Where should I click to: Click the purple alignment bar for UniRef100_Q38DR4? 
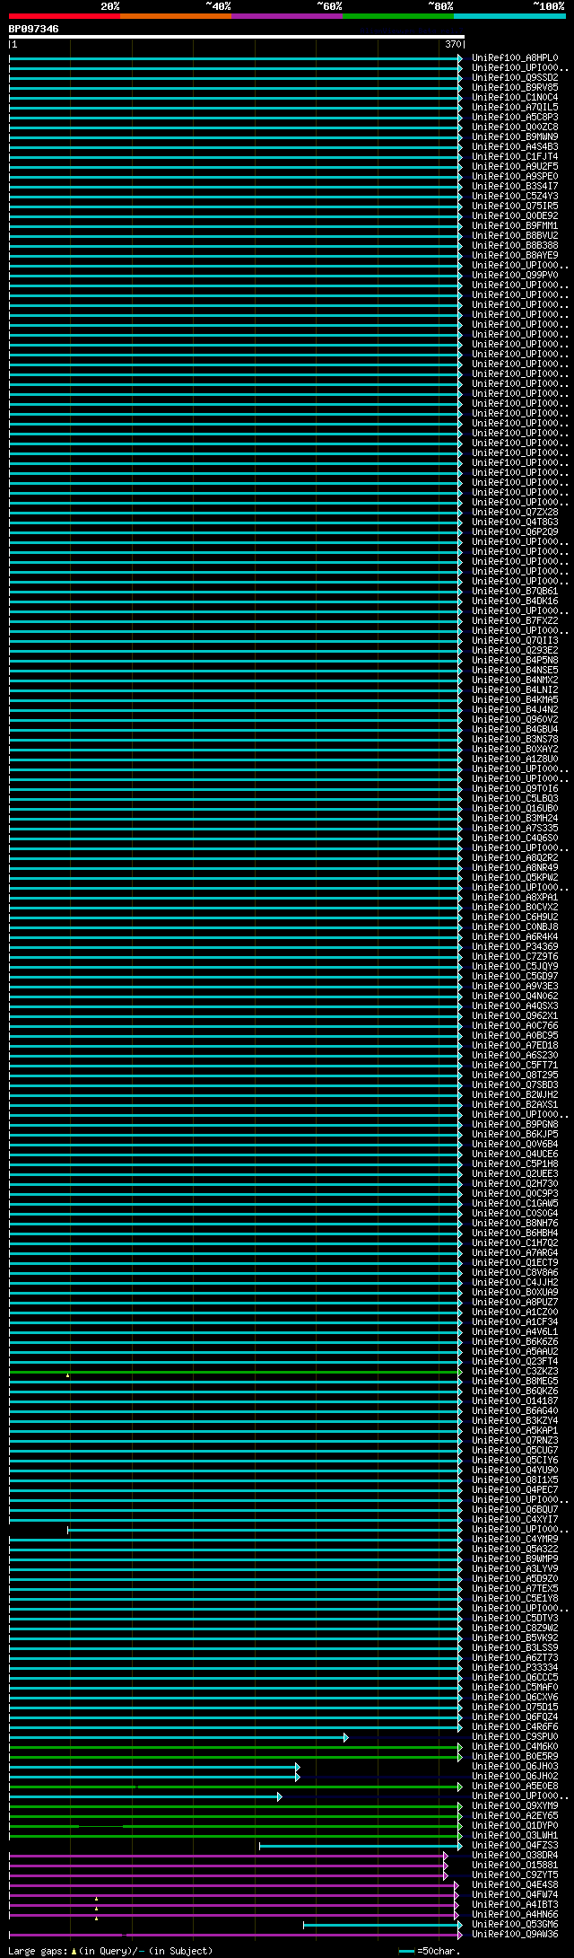pos(228,1856)
